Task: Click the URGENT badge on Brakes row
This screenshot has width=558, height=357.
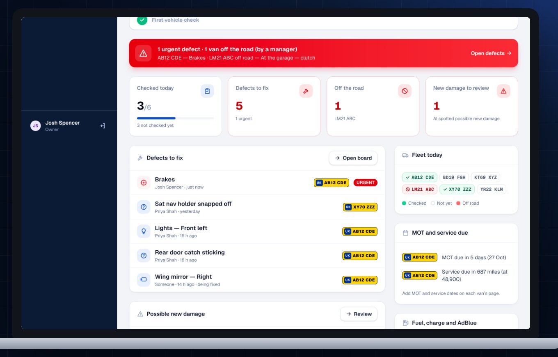Action: pos(365,183)
